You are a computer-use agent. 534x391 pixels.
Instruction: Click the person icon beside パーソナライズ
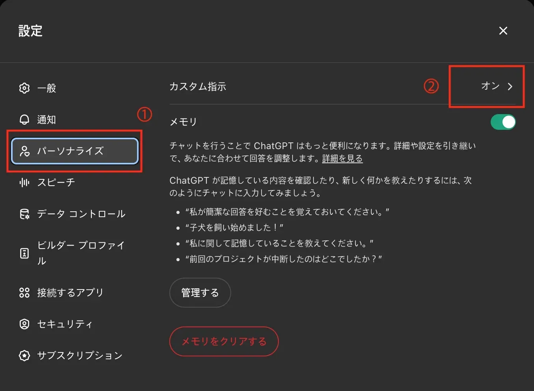24,151
